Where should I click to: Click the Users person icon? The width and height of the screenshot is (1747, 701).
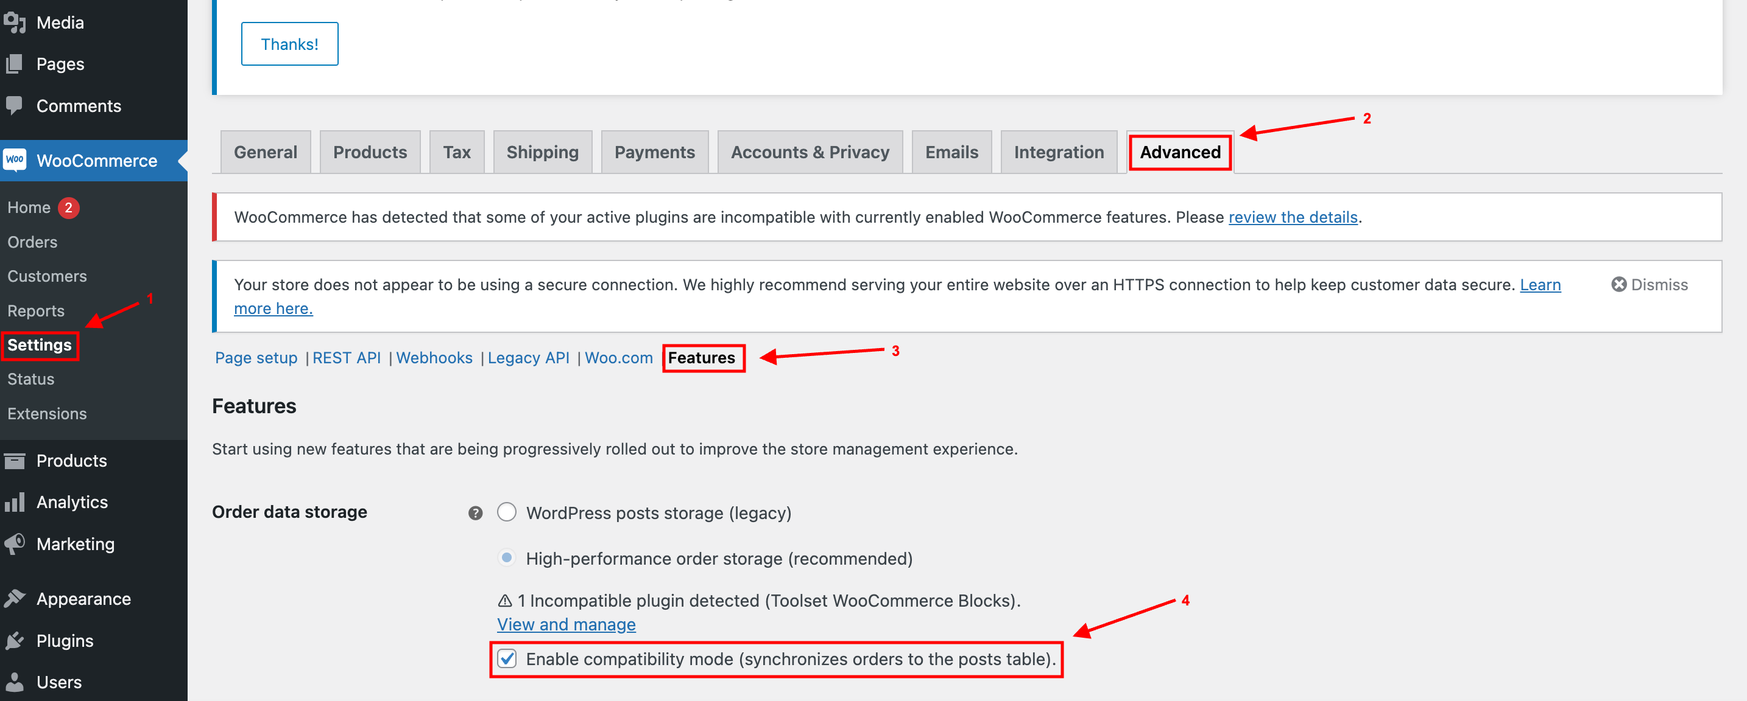tap(14, 682)
